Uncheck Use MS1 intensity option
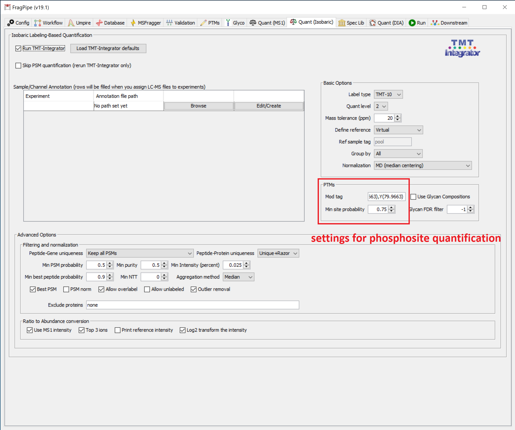Screen dimensions: 515x430 pos(30,330)
